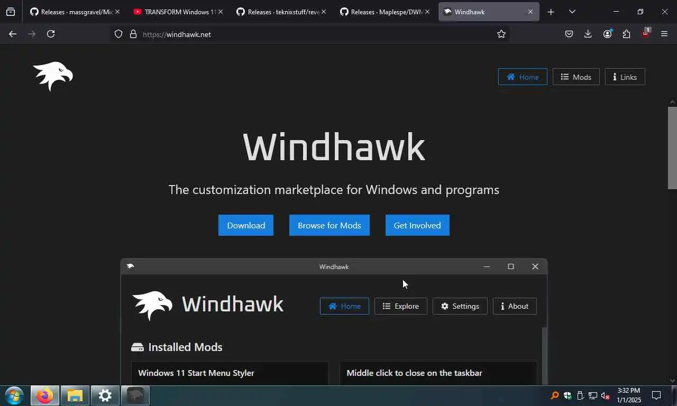This screenshot has height=406, width=677.
Task: Click Explore in the Windhawk app preview
Action: tap(400, 306)
